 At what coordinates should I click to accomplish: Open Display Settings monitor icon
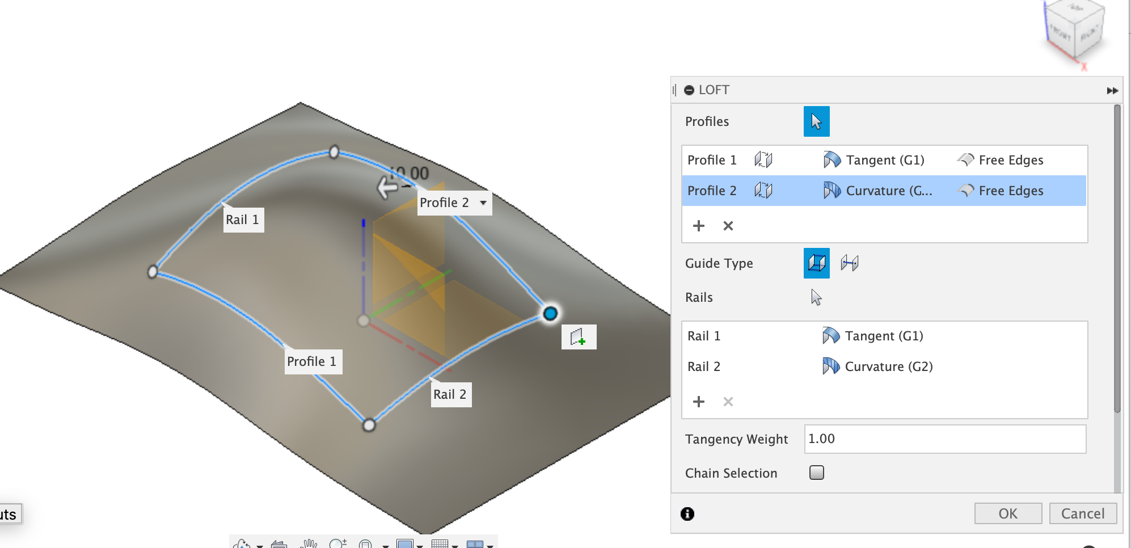pos(405,543)
